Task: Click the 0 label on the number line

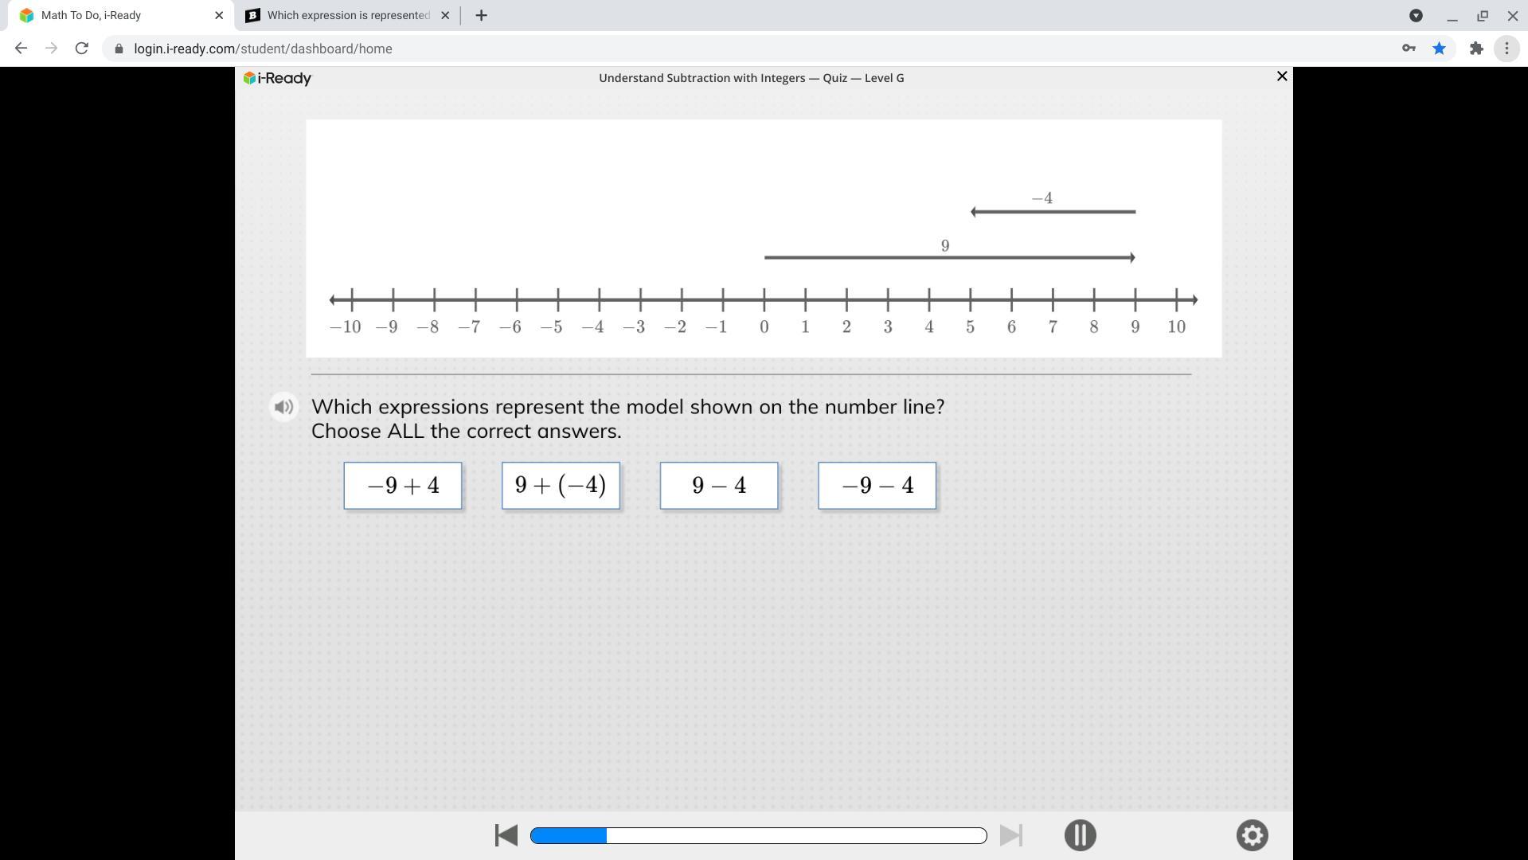Action: 764,326
